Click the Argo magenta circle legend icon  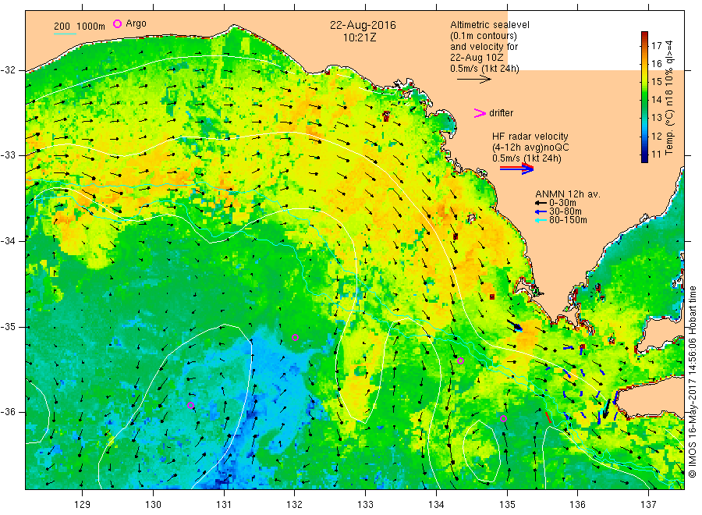pyautogui.click(x=117, y=23)
